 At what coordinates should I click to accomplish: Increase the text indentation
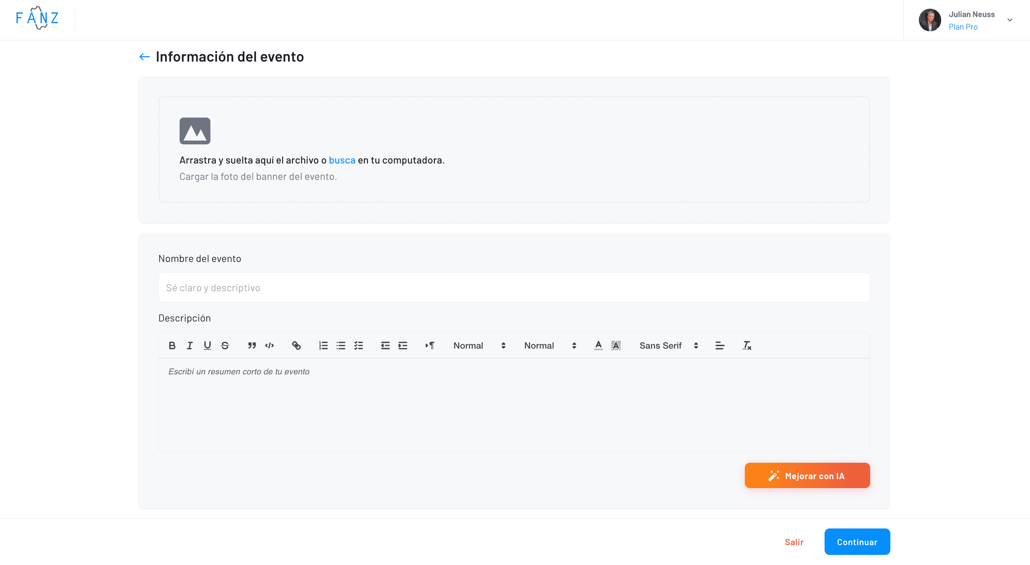point(403,345)
